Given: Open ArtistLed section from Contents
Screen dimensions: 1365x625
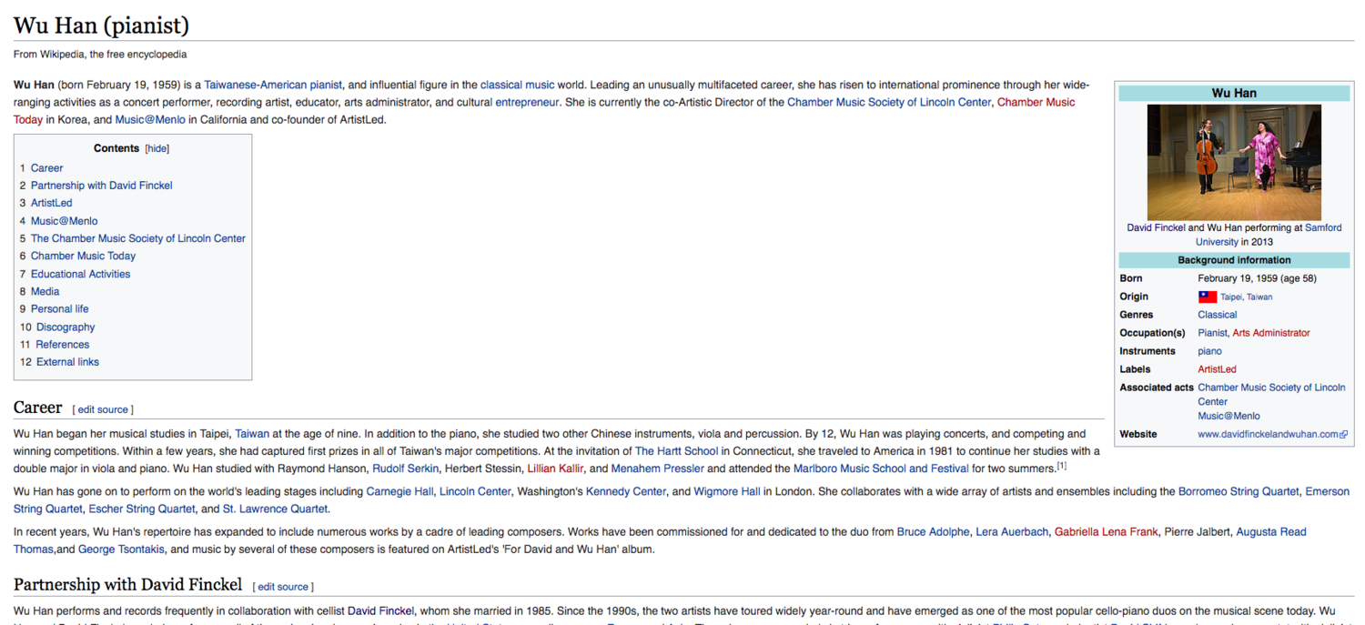Looking at the screenshot, I should (51, 203).
